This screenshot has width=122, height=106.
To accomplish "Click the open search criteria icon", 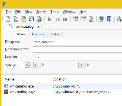I will (15, 19).
